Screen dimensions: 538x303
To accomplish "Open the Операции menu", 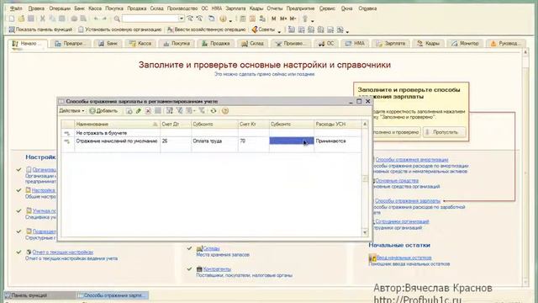I will 60,8.
